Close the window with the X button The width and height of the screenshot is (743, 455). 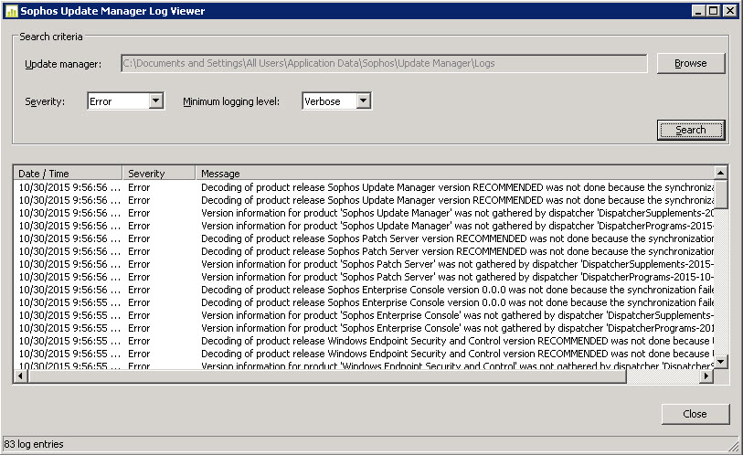coord(730,11)
